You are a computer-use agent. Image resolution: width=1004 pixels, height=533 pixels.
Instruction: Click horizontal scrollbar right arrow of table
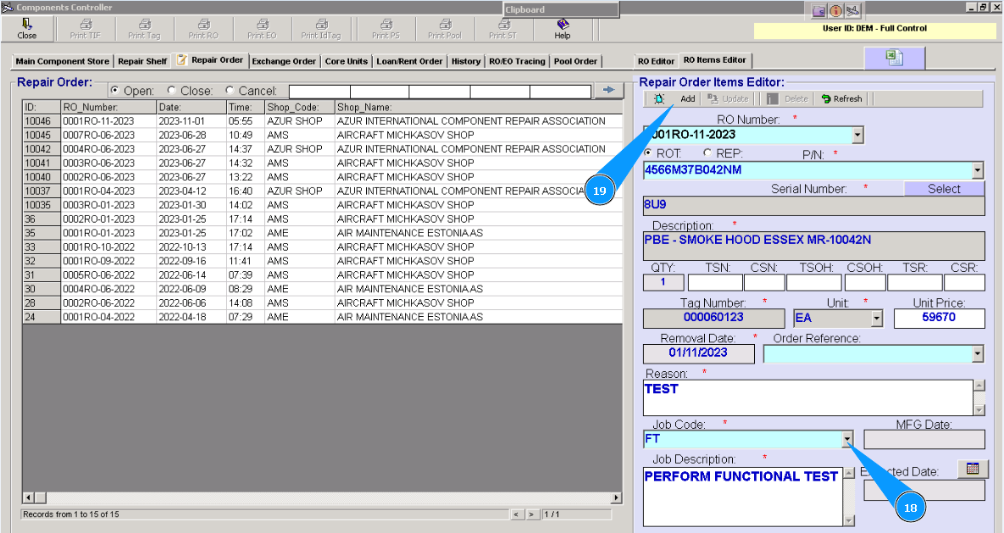(616, 497)
